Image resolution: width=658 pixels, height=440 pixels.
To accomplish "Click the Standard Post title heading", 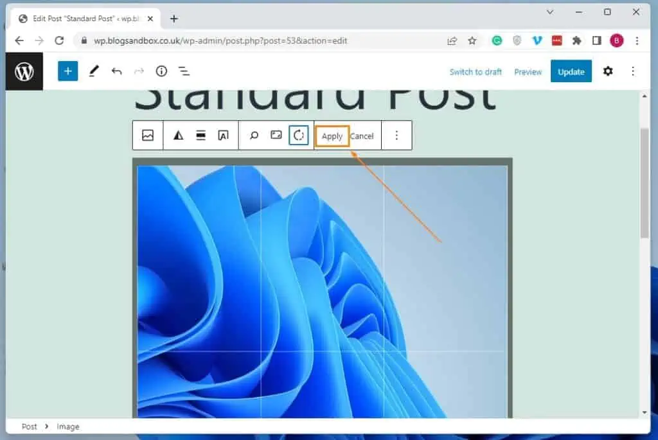I will [315, 100].
